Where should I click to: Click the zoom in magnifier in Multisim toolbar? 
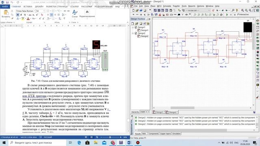pyautogui.click(x=243, y=11)
